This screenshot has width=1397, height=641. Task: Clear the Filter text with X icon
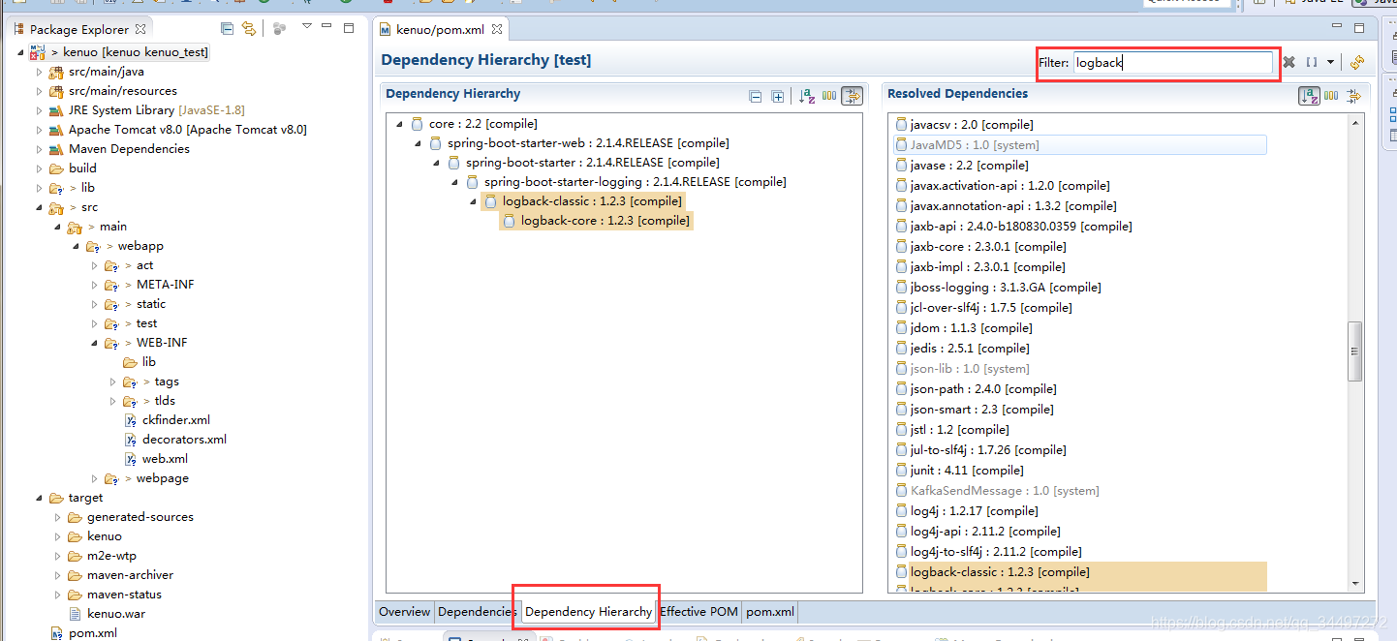pos(1289,62)
